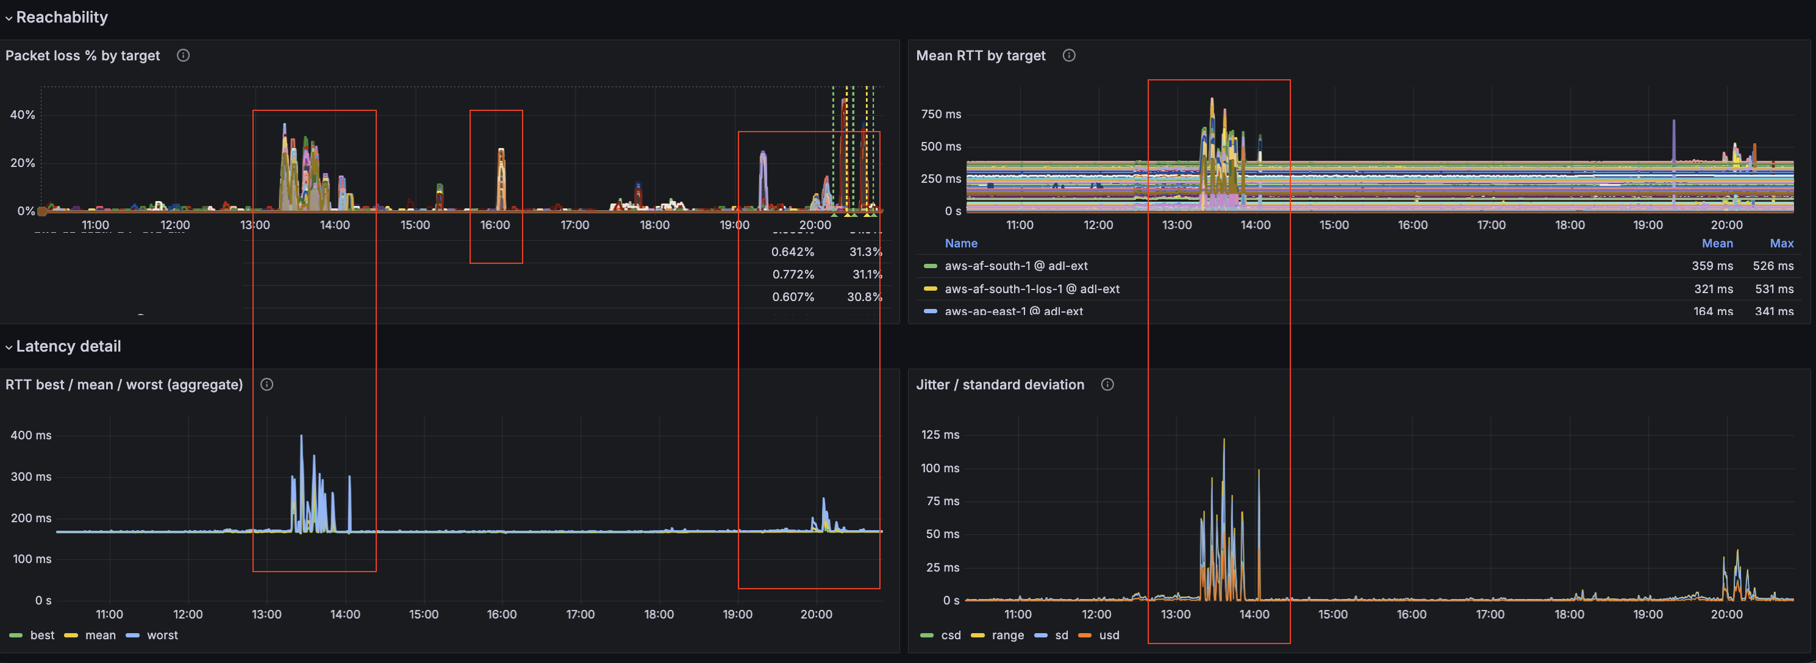This screenshot has width=1816, height=663.
Task: Sort legend by Name column
Action: tap(961, 243)
